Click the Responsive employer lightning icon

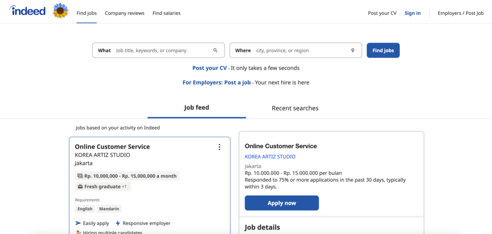(118, 223)
